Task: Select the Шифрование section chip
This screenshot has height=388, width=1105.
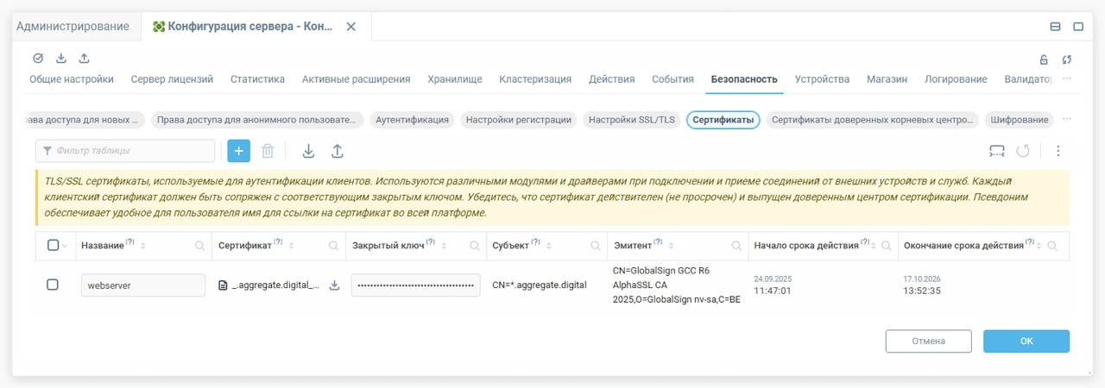Action: click(1019, 120)
